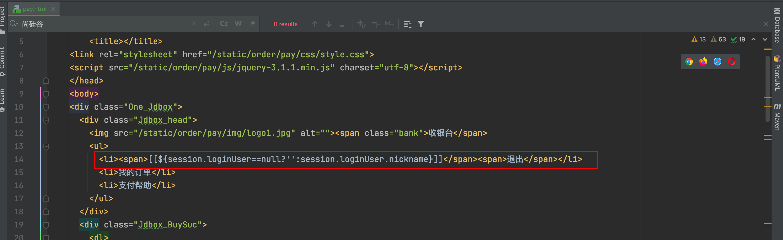Insert new line in search field
Screen dimensions: 783x240
pyautogui.click(x=206, y=24)
